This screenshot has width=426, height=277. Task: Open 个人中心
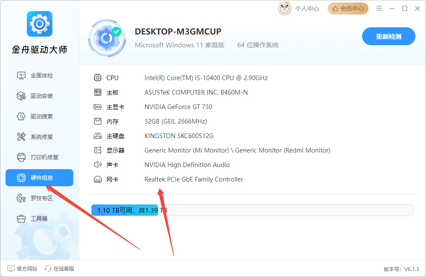point(307,9)
